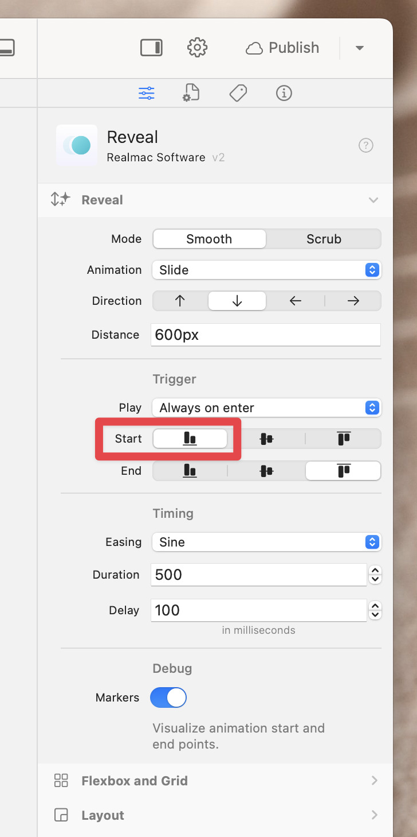Click the Reveal help question mark icon

click(366, 145)
